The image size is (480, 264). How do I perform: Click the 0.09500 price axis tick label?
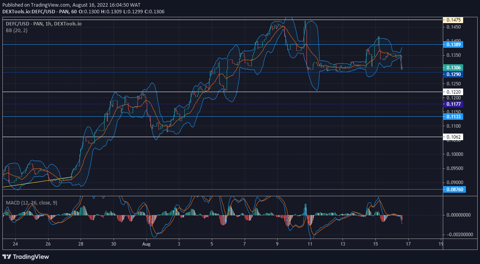pos(455,168)
